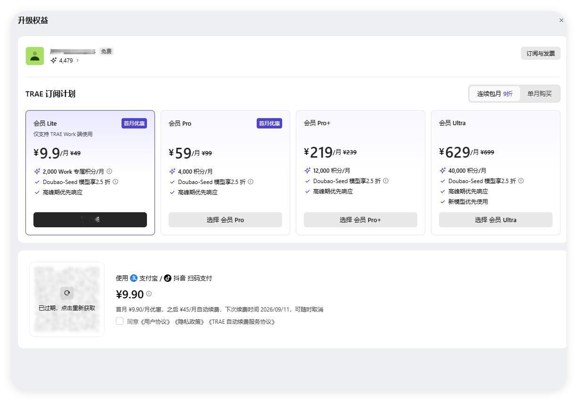The height and width of the screenshot is (400, 577).
Task: Click the 免费 account tag
Action: pyautogui.click(x=106, y=51)
